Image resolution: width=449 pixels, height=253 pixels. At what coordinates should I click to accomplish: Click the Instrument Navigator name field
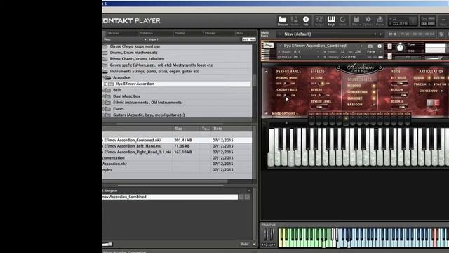pos(170,197)
